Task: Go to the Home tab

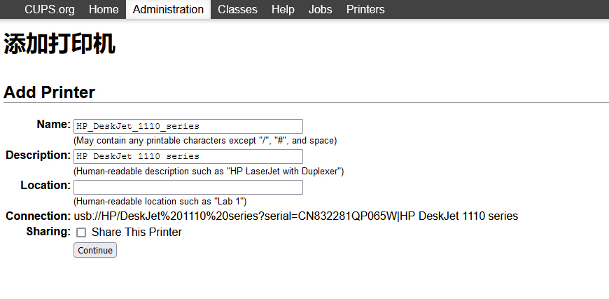Action: [x=104, y=9]
